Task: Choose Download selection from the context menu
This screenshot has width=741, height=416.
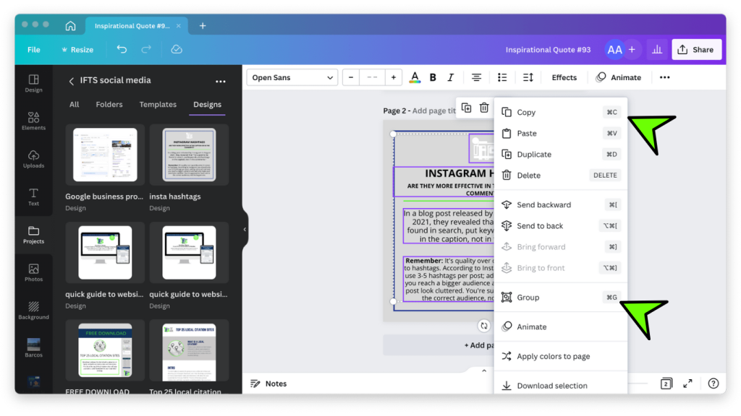Action: click(x=561, y=386)
